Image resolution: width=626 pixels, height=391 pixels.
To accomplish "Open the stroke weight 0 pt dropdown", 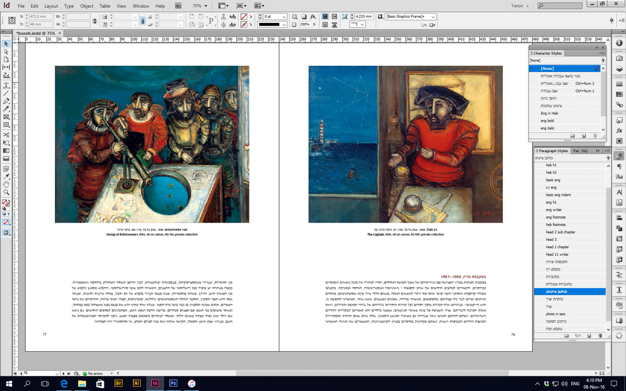I will click(x=284, y=17).
